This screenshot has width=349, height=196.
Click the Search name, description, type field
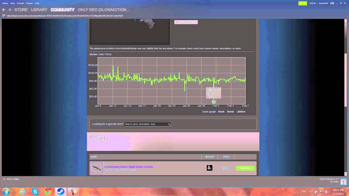point(148,124)
